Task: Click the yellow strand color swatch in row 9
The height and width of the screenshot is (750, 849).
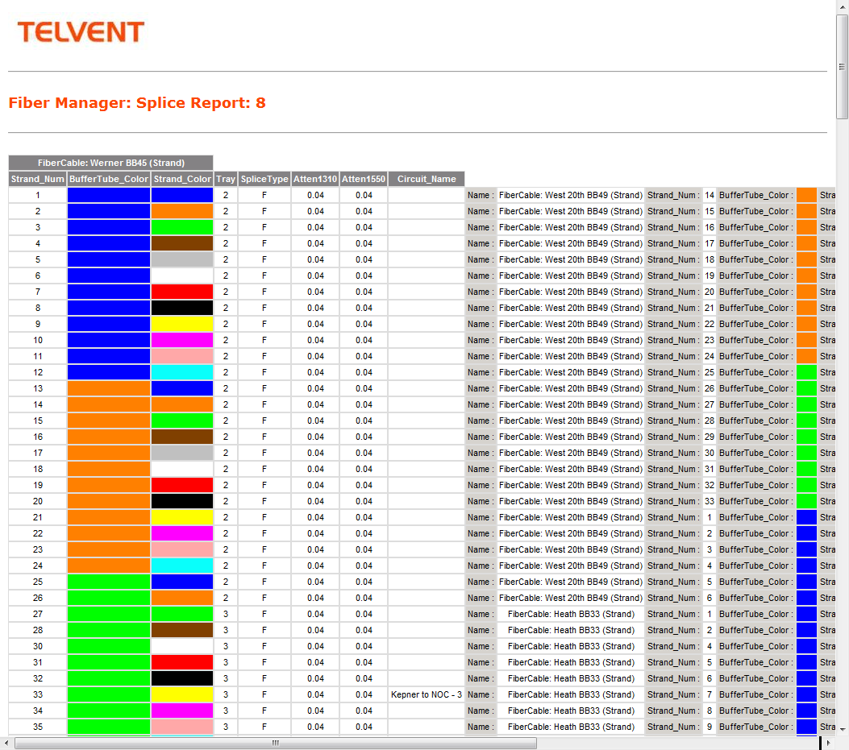Action: coord(182,324)
